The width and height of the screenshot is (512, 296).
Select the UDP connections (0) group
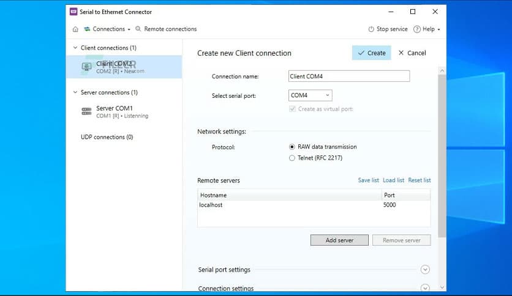pyautogui.click(x=107, y=137)
